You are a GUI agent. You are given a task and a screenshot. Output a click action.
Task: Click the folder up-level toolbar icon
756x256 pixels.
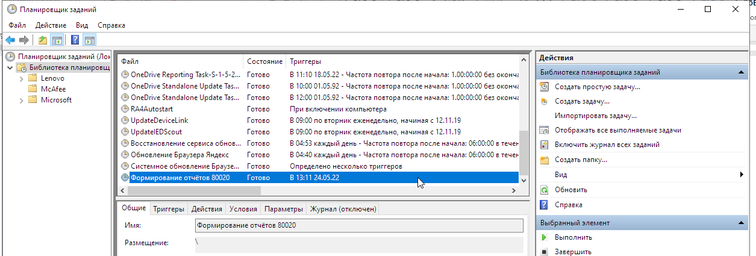coord(43,40)
